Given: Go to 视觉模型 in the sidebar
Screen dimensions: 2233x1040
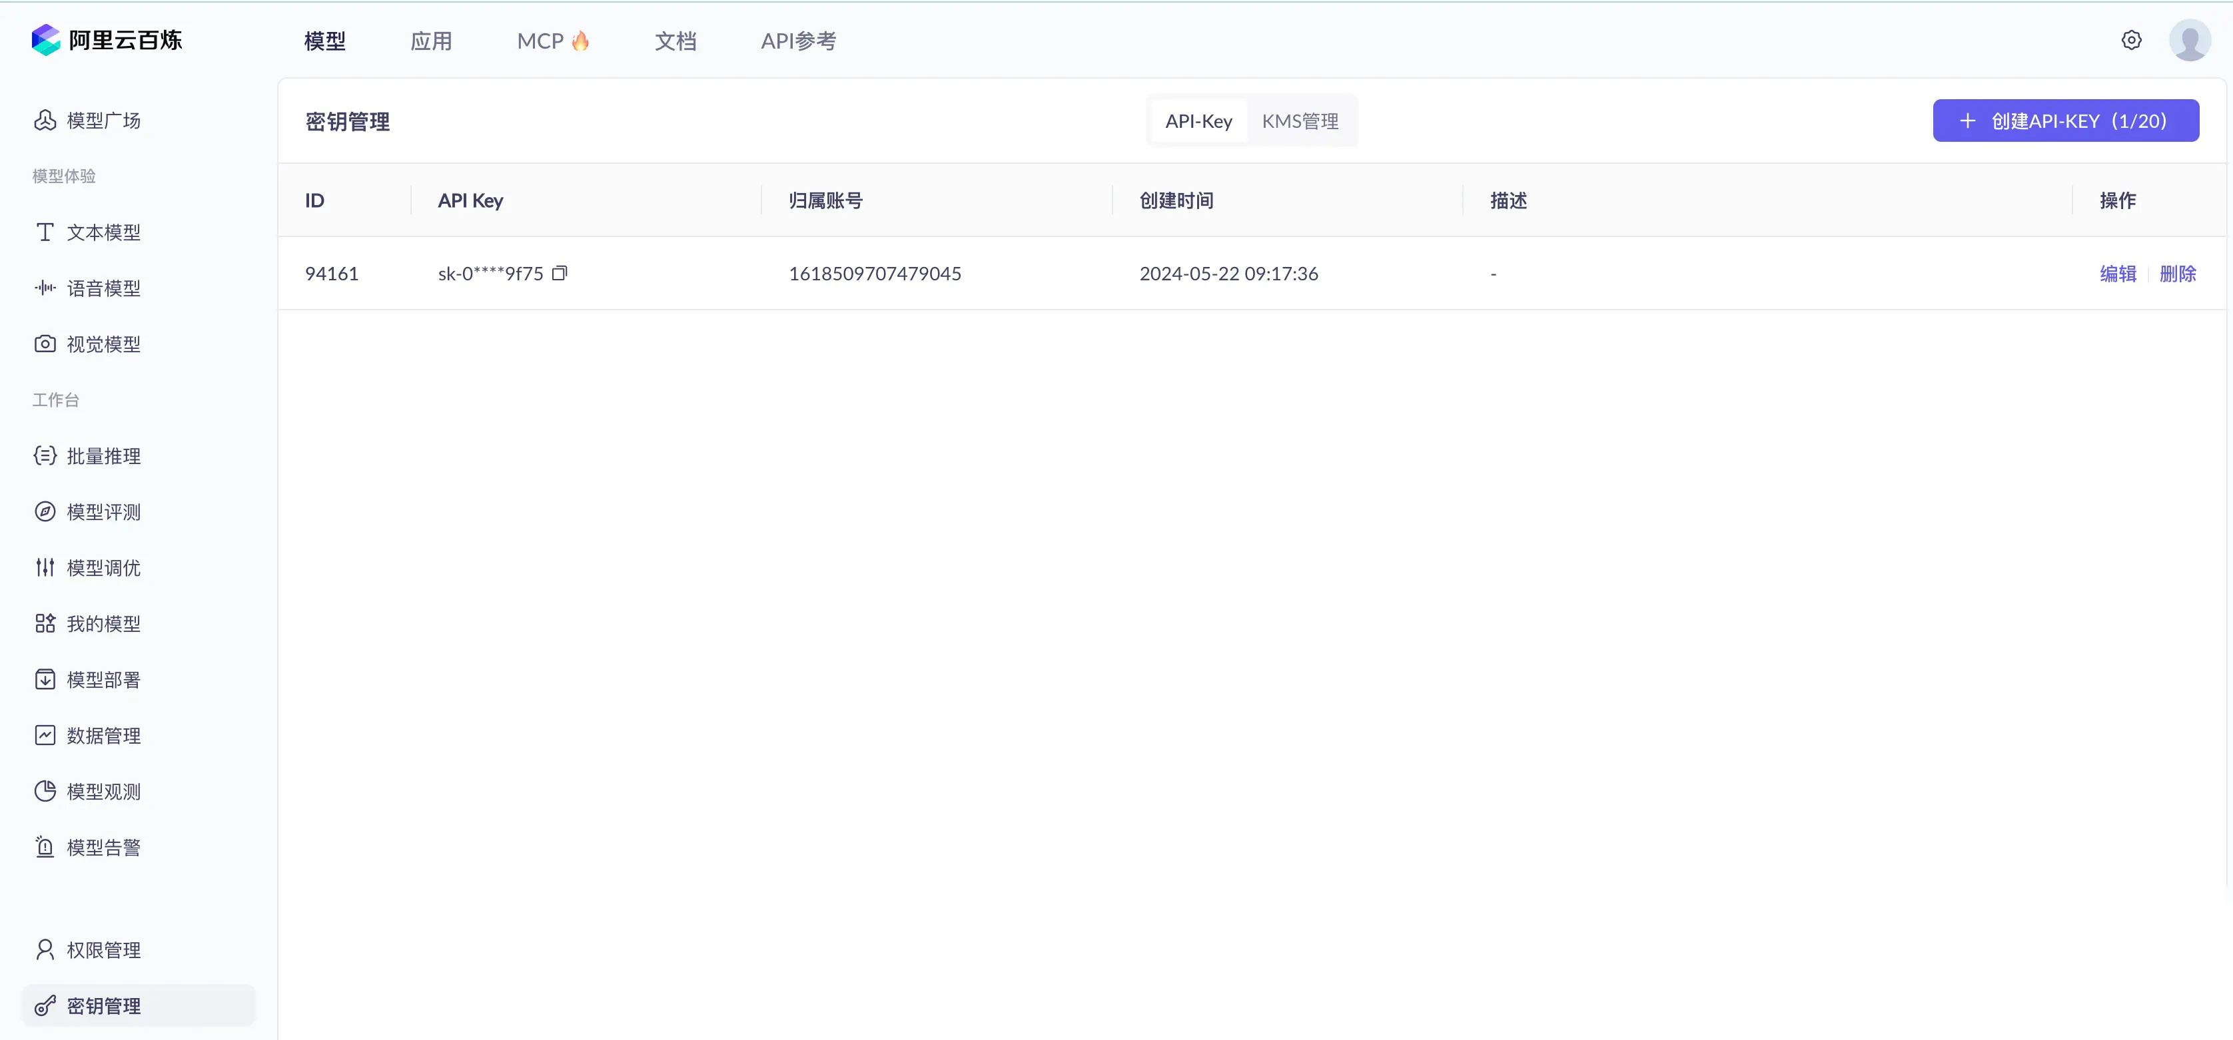Looking at the screenshot, I should [103, 344].
